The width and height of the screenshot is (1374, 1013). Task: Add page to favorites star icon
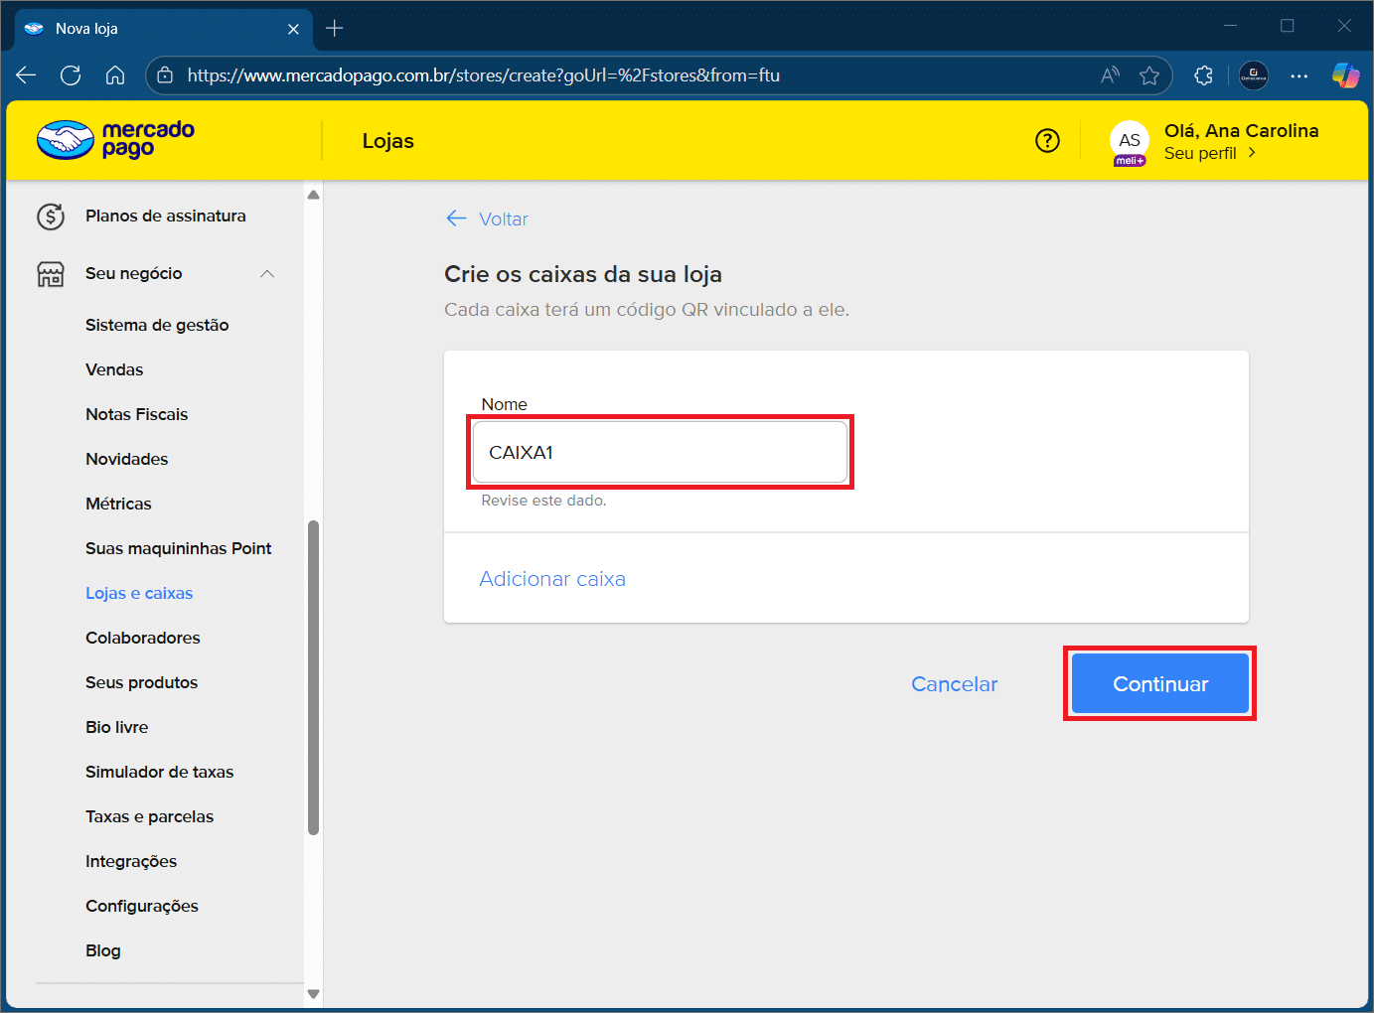click(1149, 75)
